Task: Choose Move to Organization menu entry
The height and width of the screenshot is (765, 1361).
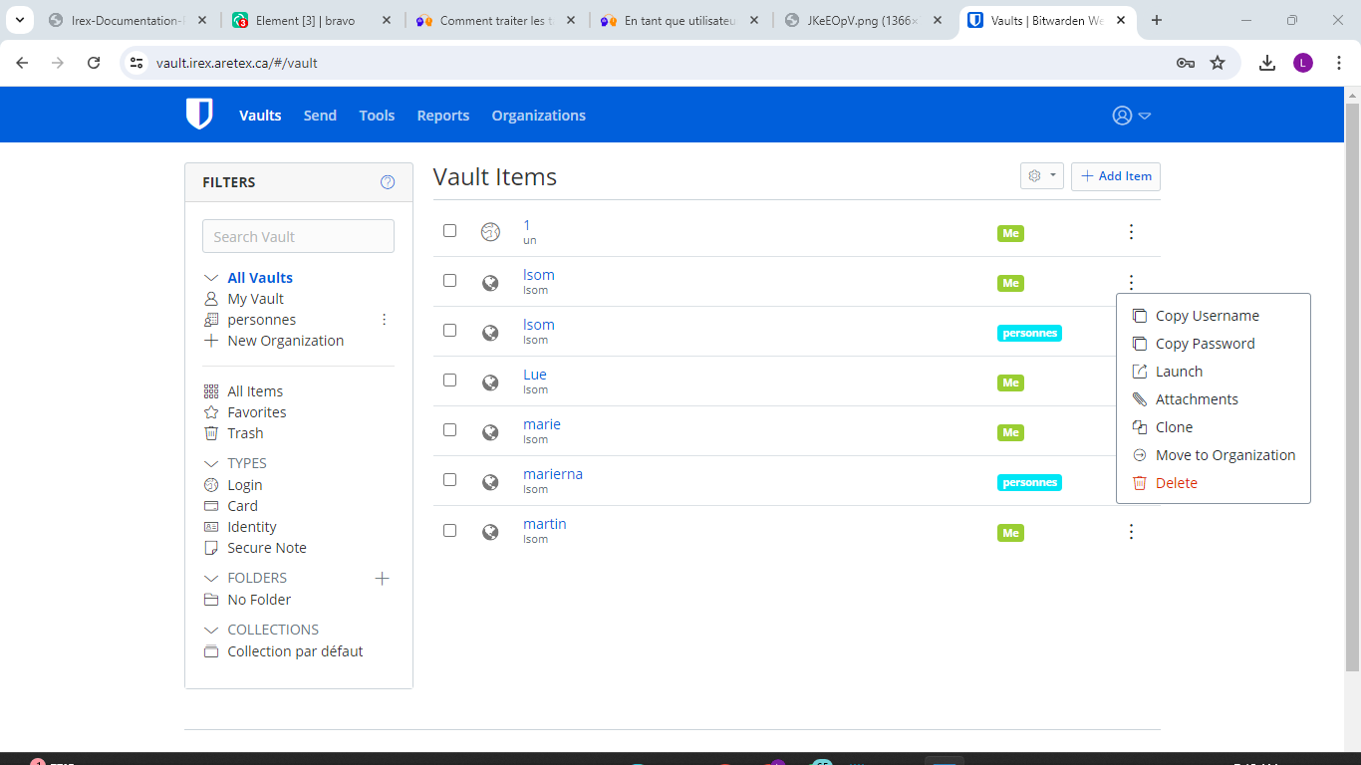Action: (x=1213, y=455)
